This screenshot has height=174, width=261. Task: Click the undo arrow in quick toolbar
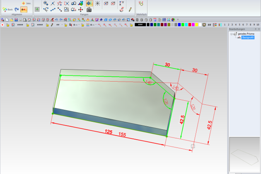pos(56,19)
